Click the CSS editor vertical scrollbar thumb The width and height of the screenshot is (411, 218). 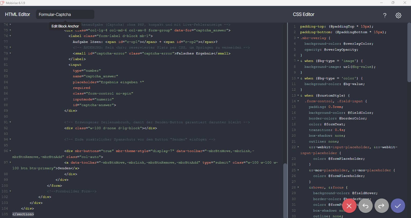tap(409, 52)
